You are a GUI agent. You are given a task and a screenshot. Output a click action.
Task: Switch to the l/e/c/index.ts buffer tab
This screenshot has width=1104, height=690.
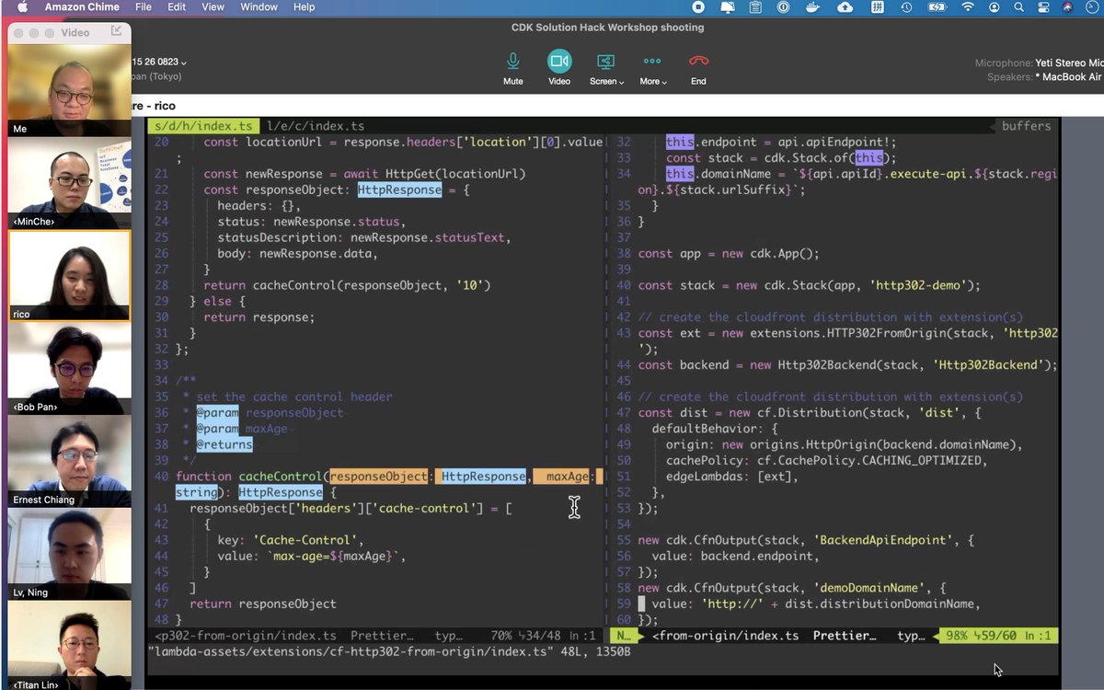[315, 126]
